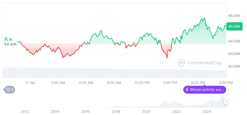Click the 17 Apr date axis label

(x=30, y=83)
